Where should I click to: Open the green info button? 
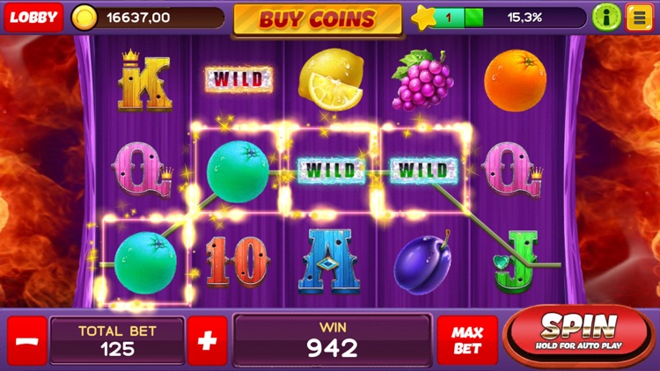pyautogui.click(x=606, y=18)
